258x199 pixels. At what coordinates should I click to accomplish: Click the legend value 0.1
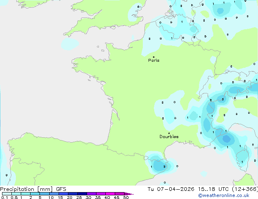click(x=4, y=197)
